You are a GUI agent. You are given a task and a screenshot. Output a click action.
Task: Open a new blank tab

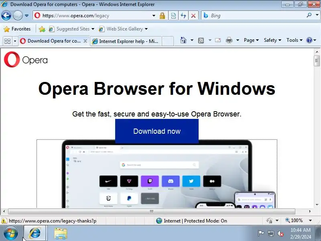tap(168, 41)
